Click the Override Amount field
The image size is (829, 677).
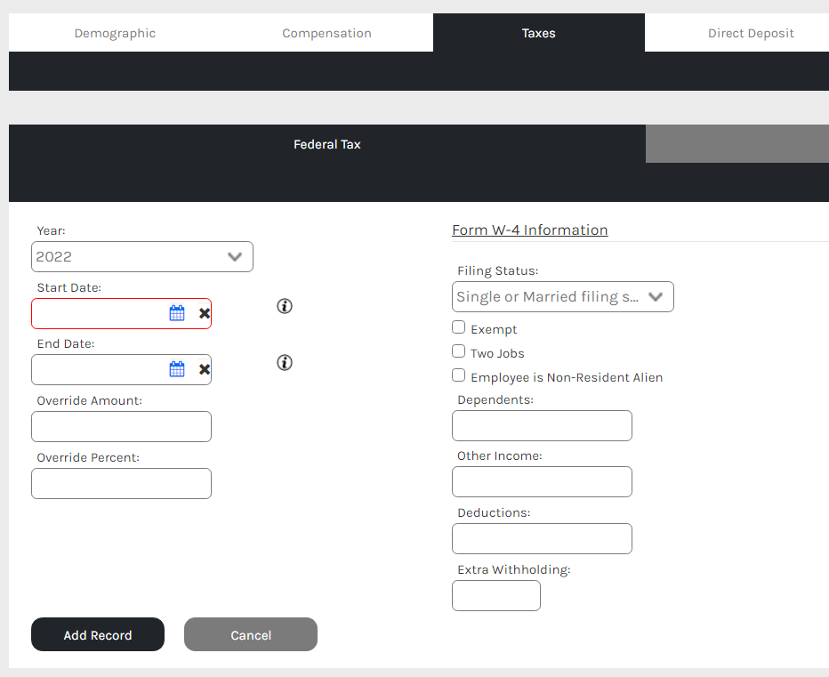[121, 426]
